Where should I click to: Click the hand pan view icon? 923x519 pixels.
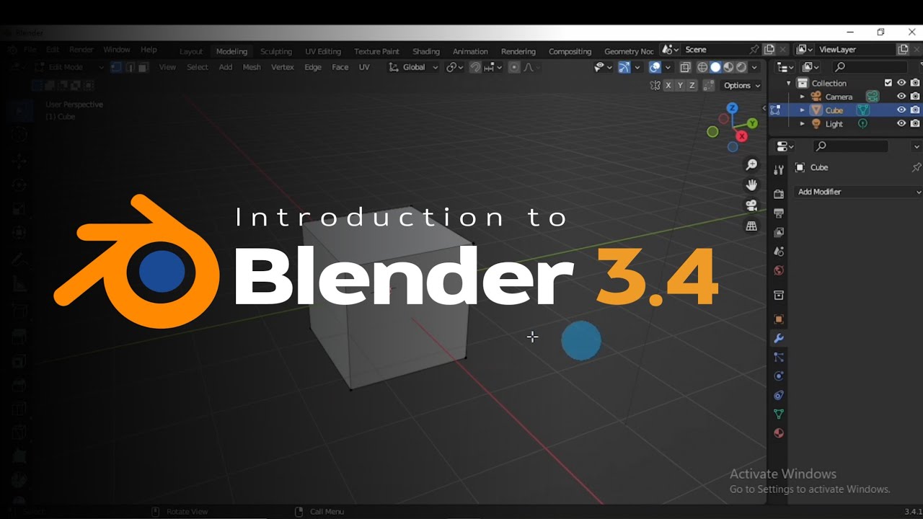pos(751,185)
